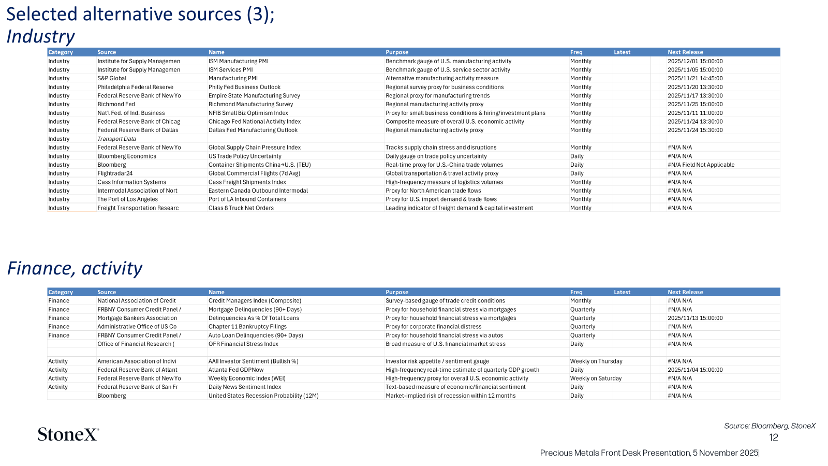Click 'Global Commercial Flights (7d Avg)' cell
The image size is (828, 466).
[254, 173]
